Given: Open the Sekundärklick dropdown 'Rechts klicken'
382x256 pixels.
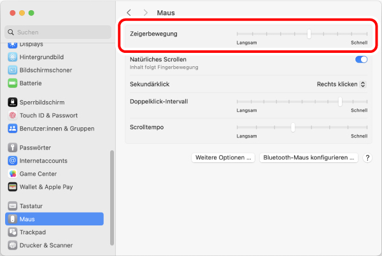Looking at the screenshot, I should click(342, 84).
